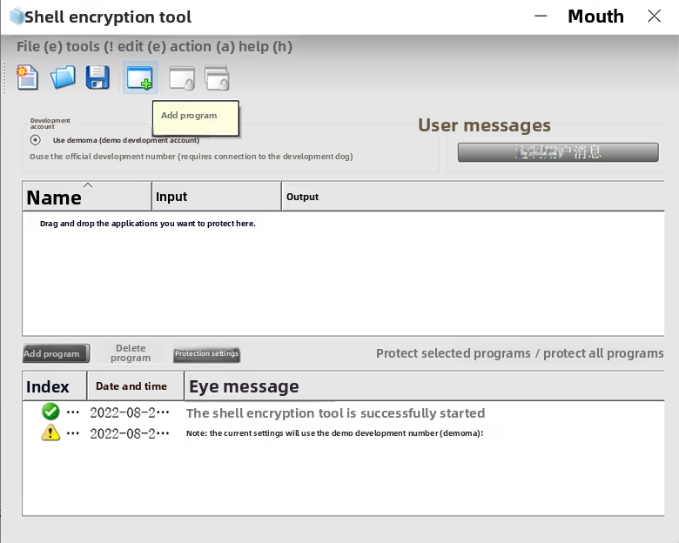Click the Protection settings button
679x543 pixels.
click(206, 354)
